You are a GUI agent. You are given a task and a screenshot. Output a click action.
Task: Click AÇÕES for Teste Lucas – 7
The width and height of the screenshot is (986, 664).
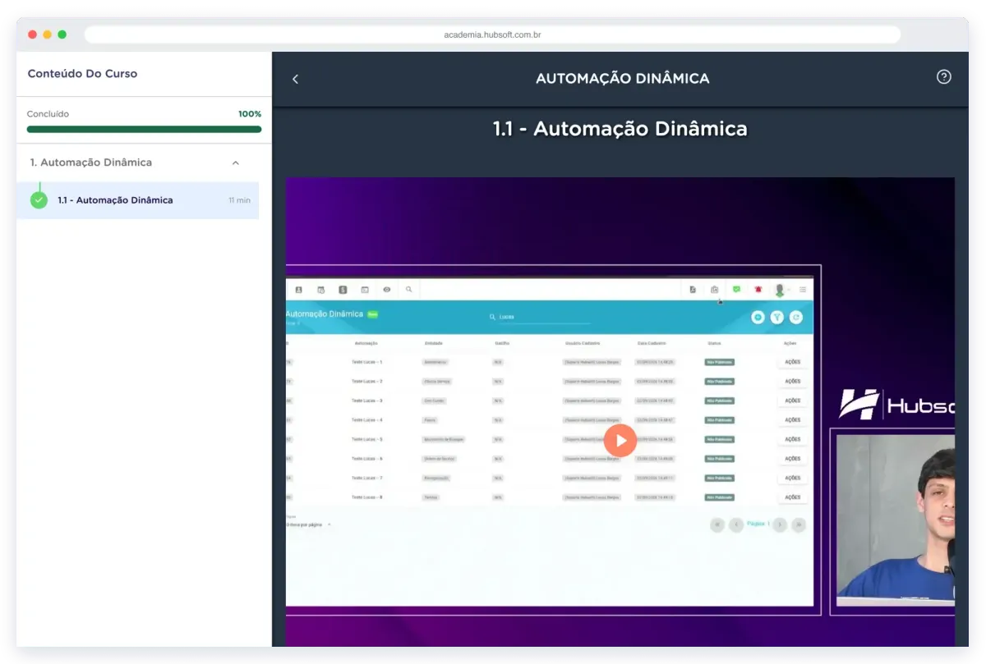pyautogui.click(x=793, y=478)
